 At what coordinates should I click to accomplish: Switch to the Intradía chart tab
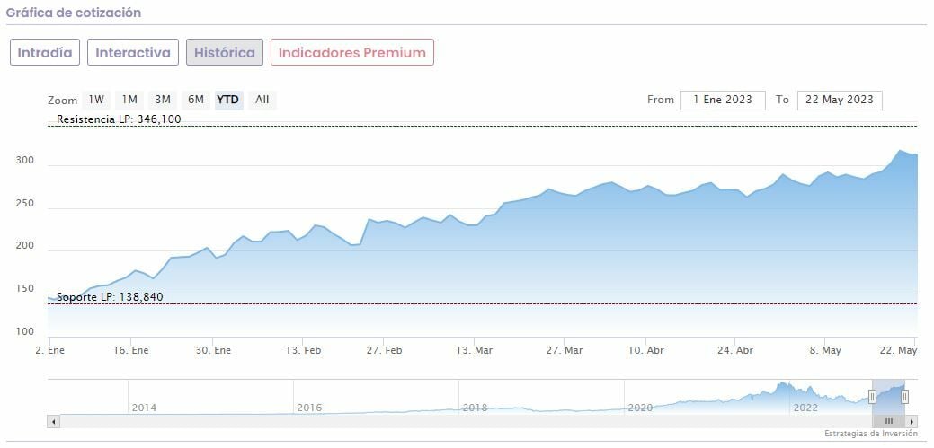(x=45, y=52)
